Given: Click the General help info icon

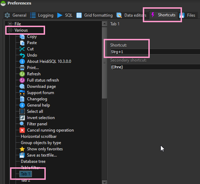Looking at the screenshot, I should [x=22, y=105].
